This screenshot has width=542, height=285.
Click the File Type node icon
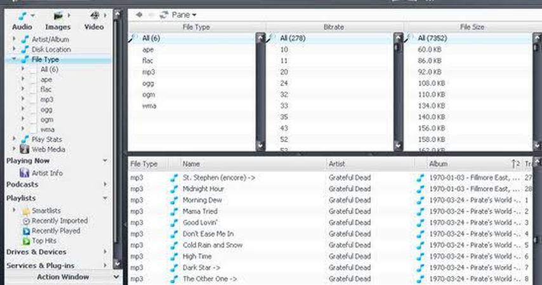tap(25, 60)
